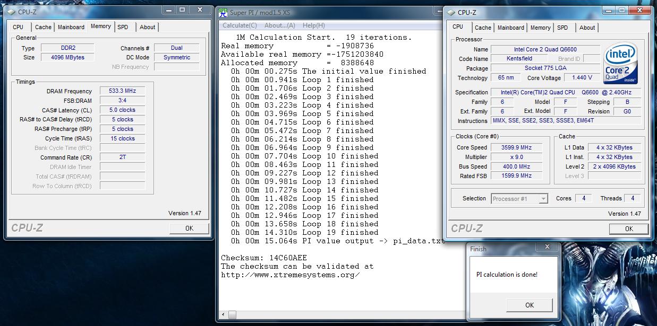The image size is (657, 326).
Task: Open the Help(H) menu in Super PI
Action: [314, 25]
